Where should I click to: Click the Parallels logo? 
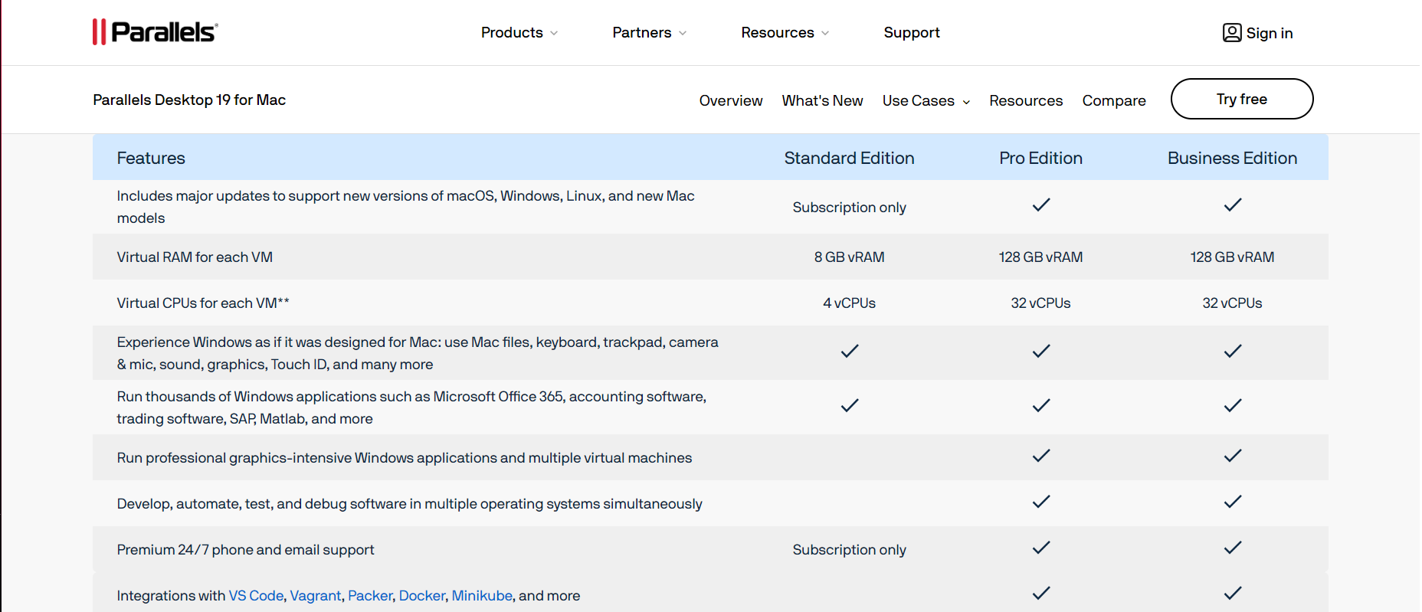click(x=156, y=32)
